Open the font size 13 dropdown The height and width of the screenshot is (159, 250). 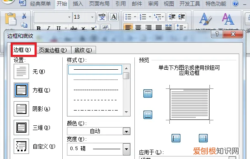[x=92, y=17]
